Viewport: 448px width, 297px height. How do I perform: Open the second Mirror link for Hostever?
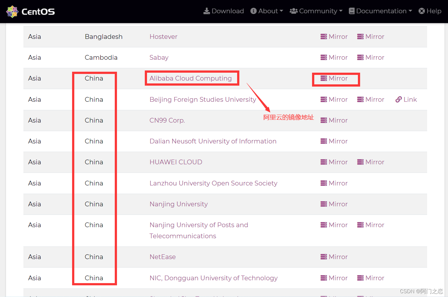pos(371,37)
